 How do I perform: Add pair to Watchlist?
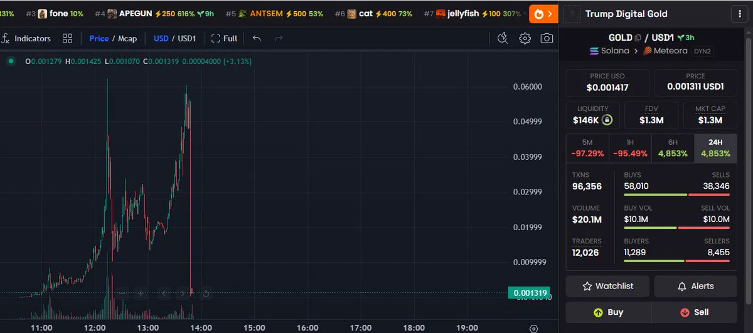click(x=607, y=286)
